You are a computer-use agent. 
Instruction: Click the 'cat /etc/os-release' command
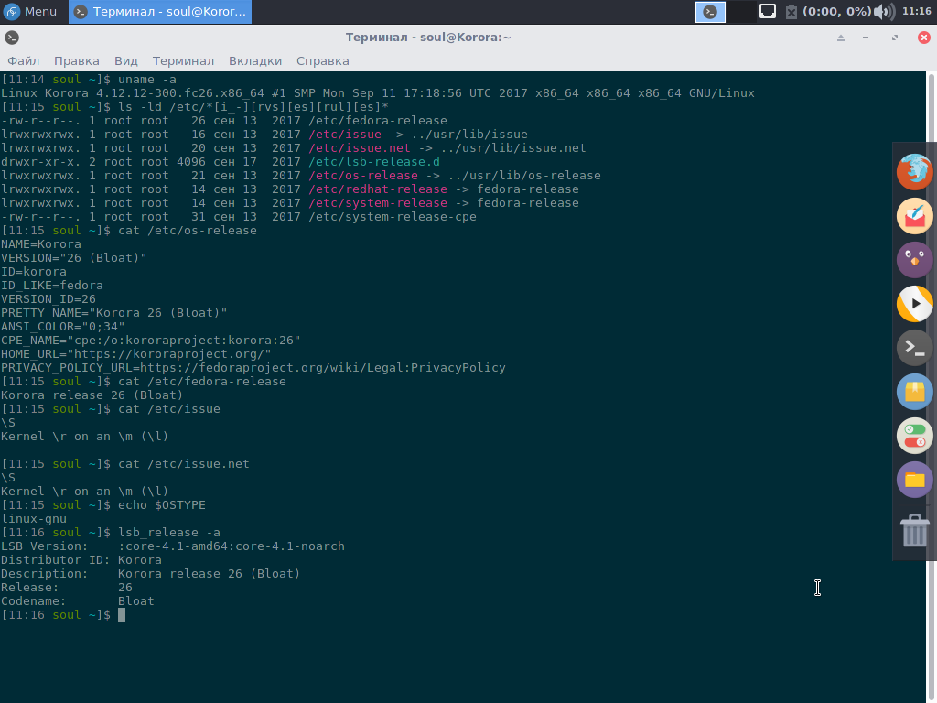tap(188, 231)
